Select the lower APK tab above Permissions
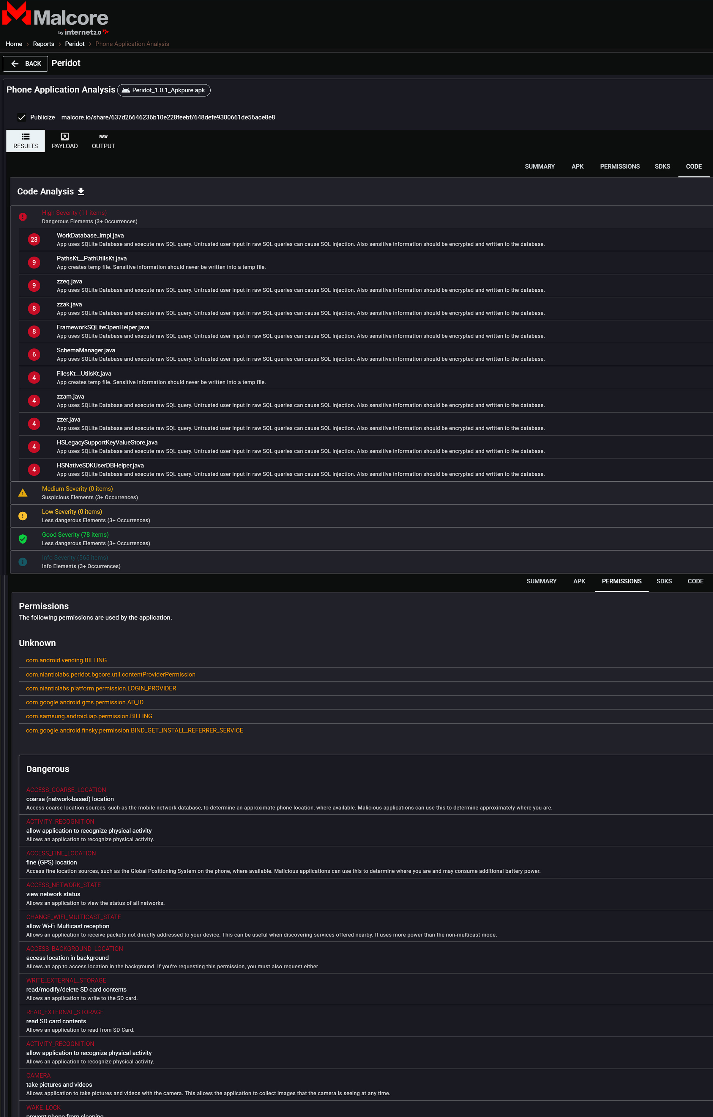This screenshot has width=713, height=1117. coord(579,581)
